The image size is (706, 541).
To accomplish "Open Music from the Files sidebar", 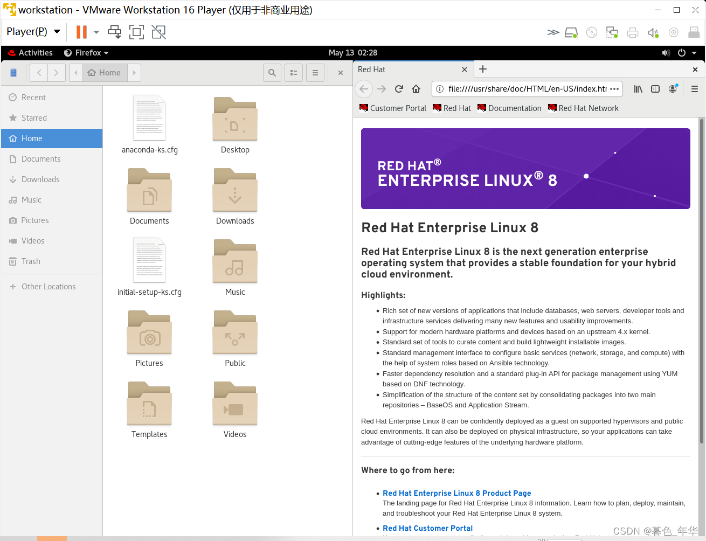I will [x=52, y=200].
